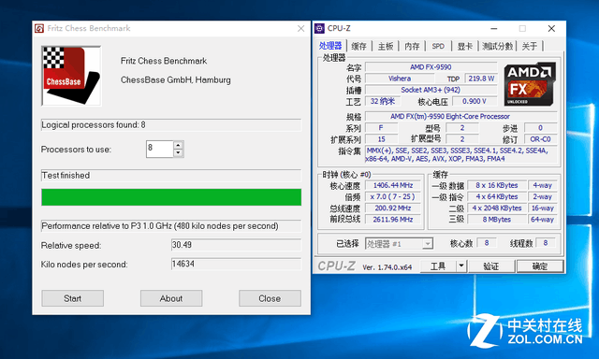Start the Fritz Chess benchmark

(73, 298)
